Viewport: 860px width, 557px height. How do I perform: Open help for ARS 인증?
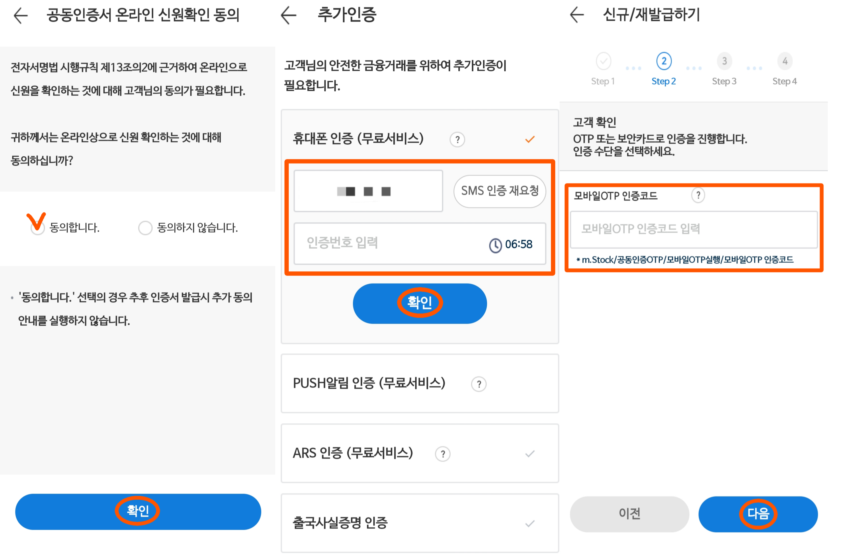click(442, 454)
